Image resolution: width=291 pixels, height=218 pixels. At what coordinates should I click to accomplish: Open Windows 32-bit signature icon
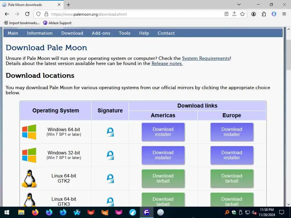tap(110, 155)
